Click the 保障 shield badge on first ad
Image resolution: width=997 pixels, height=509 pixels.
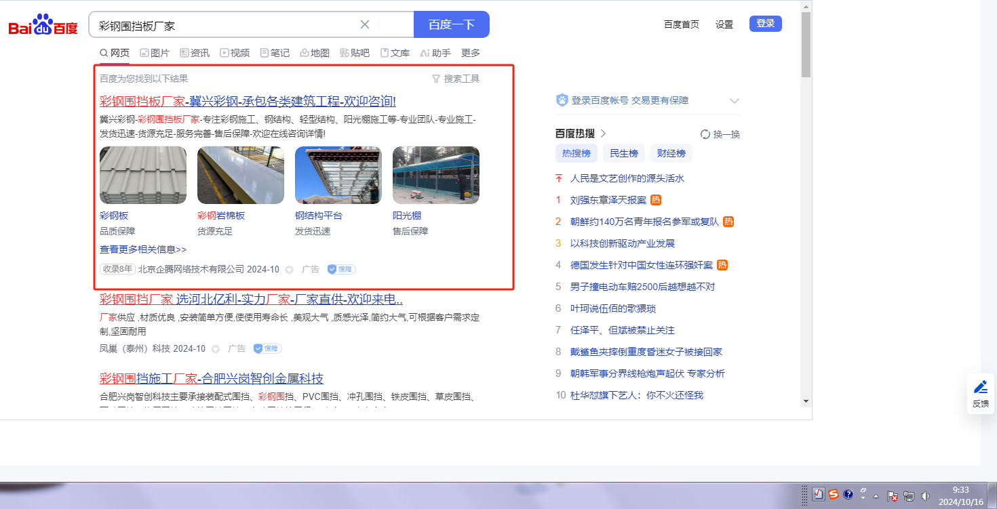tap(341, 269)
